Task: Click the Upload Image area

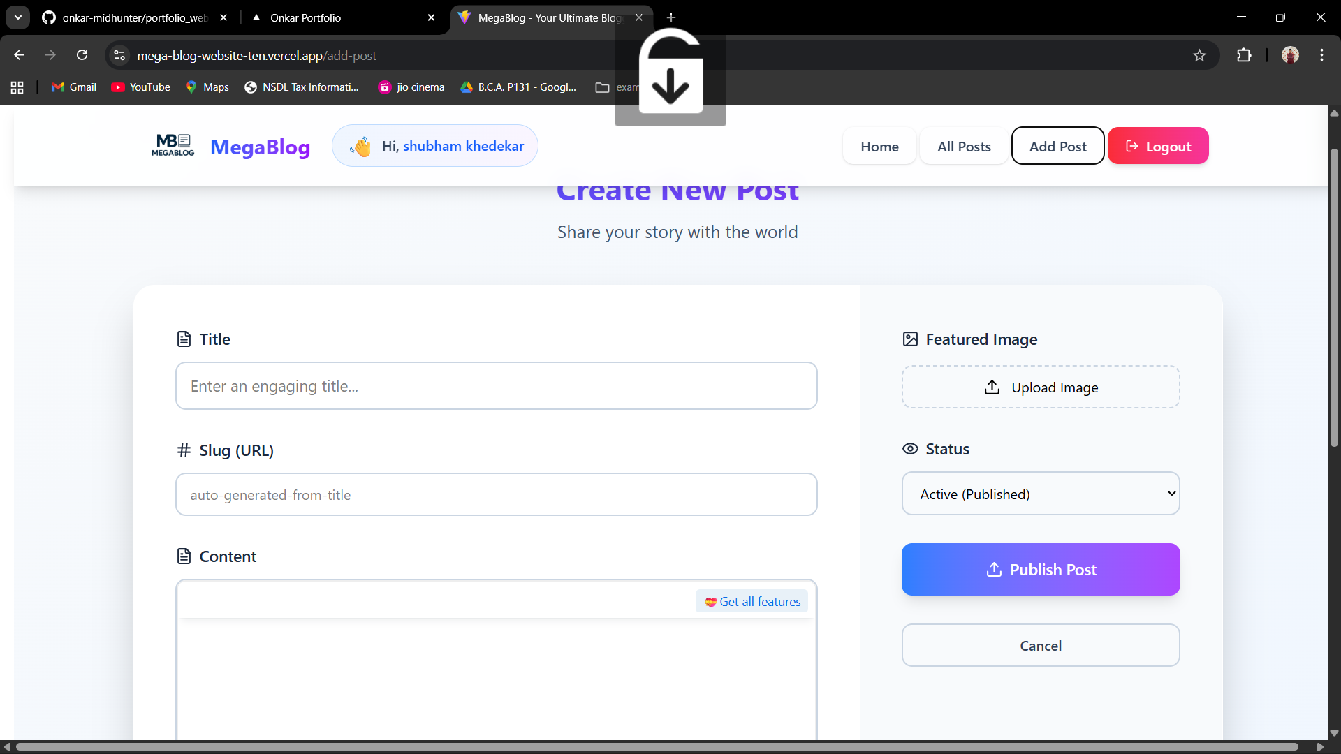Action: 1040,387
